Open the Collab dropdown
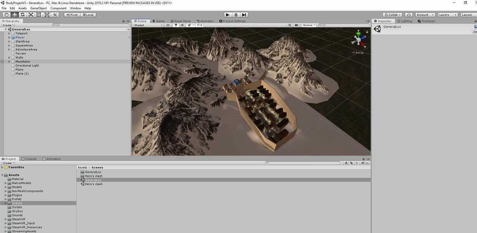477x233 pixels. pyautogui.click(x=393, y=15)
